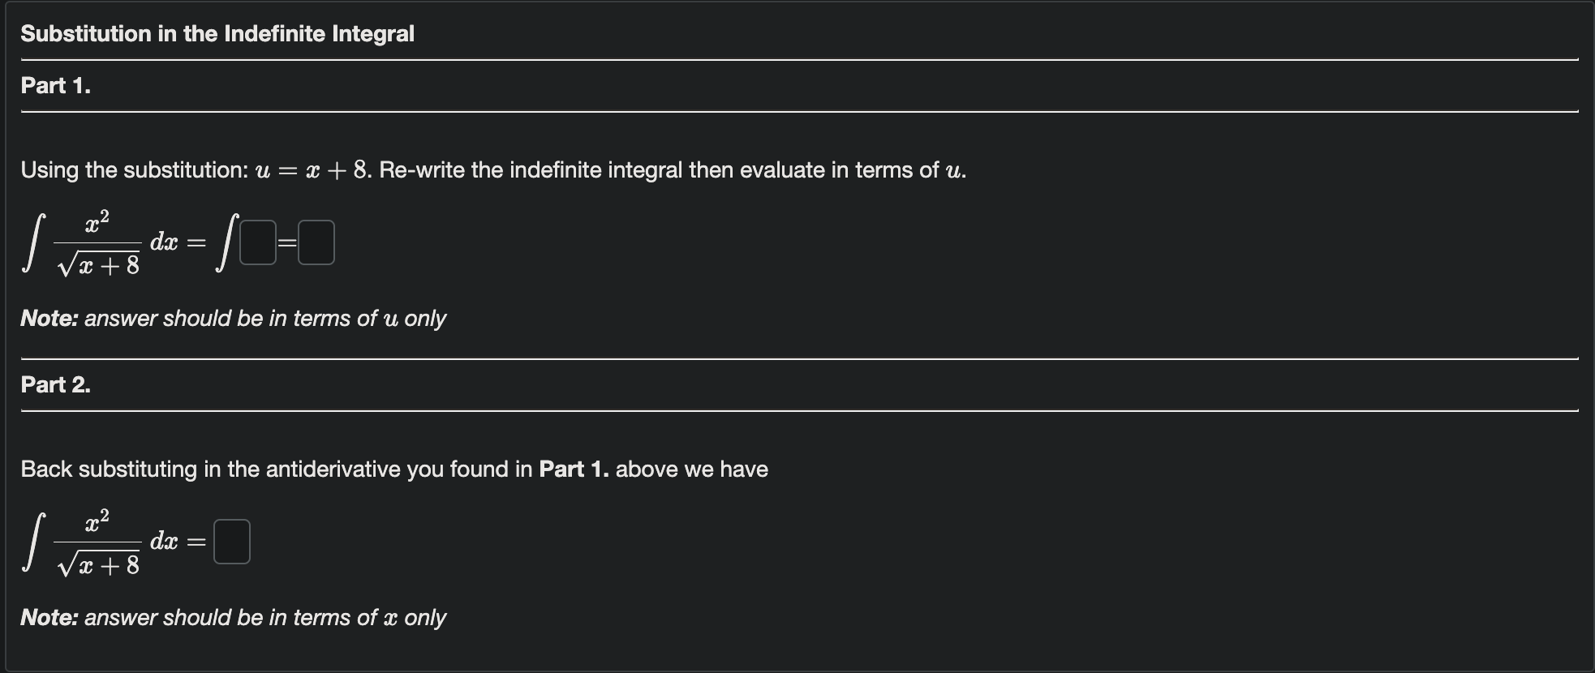
Task: Click the Note about answering in terms of u
Action: tap(233, 318)
